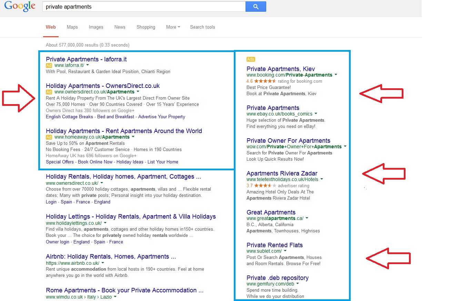Click 'English Cottage Breaks' sitelink
This screenshot has width=450, height=301.
tap(69, 117)
